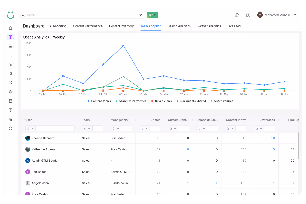Click Katherine Adams' avatar picture
The height and width of the screenshot is (204, 306).
28,149
